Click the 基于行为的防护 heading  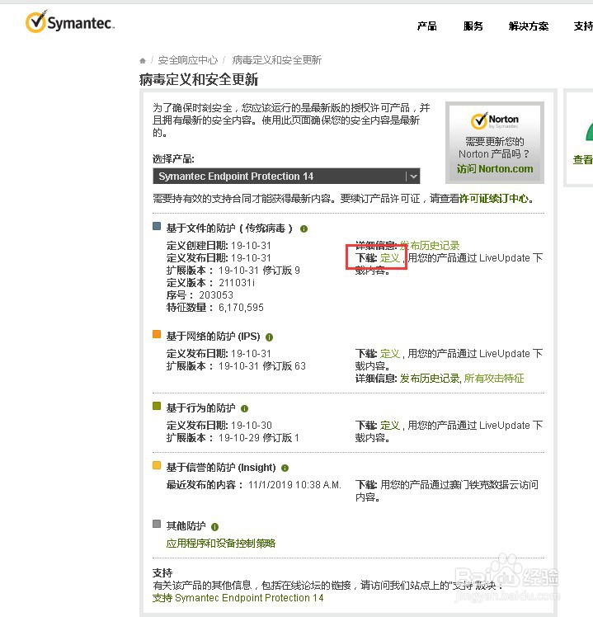[x=200, y=408]
